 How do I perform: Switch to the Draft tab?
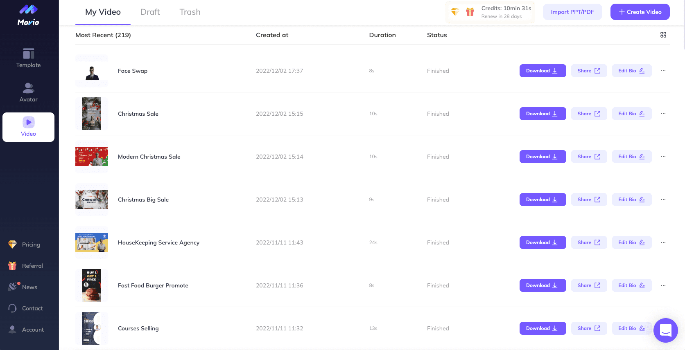click(x=150, y=12)
